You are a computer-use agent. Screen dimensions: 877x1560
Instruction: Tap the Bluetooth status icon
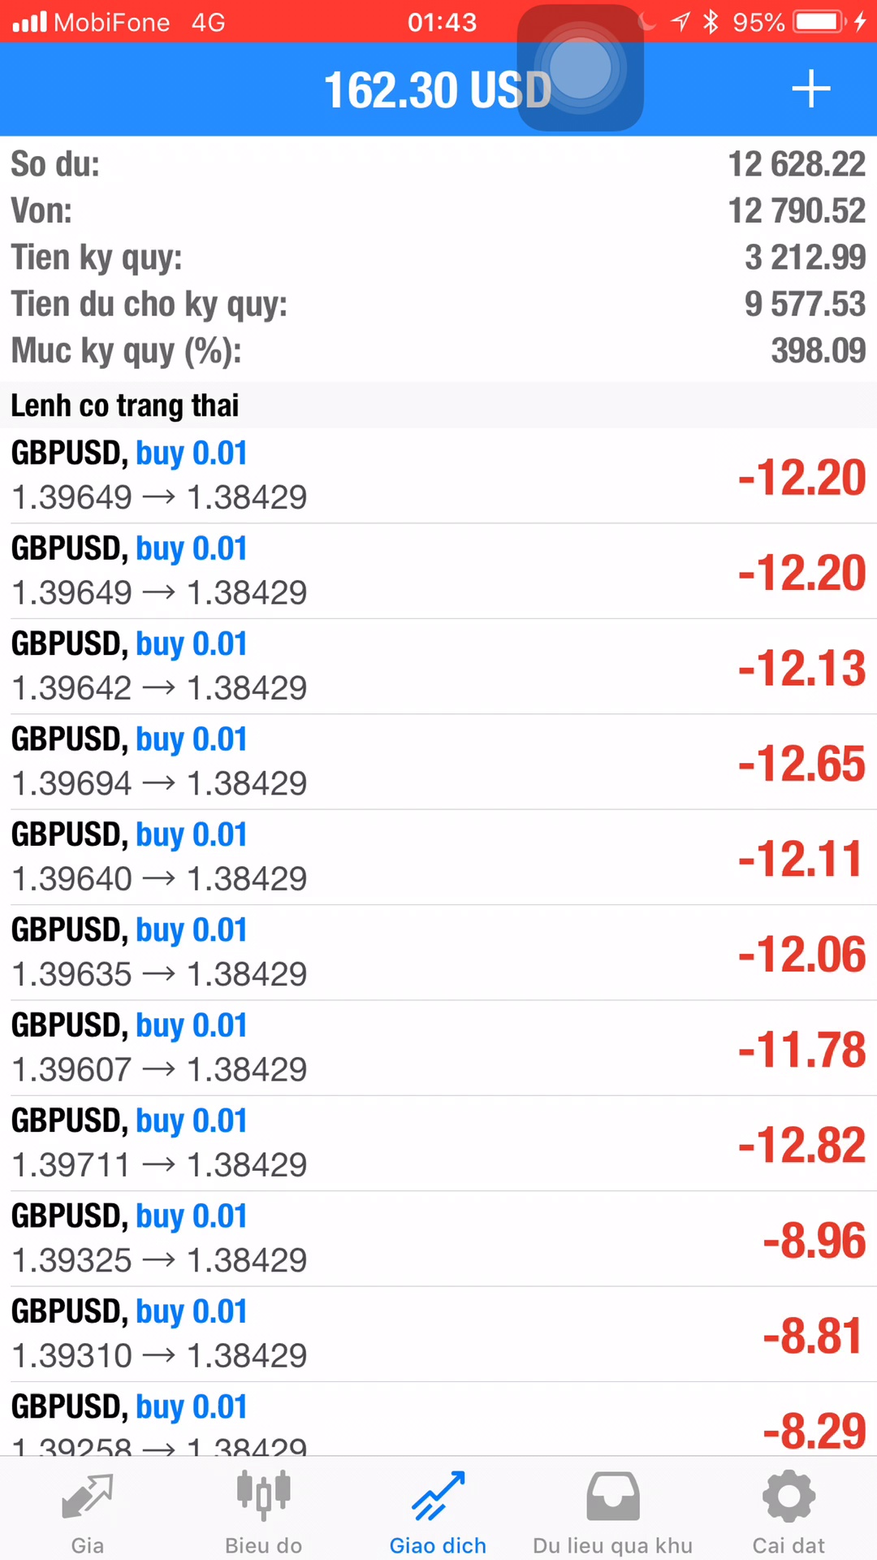pos(711,21)
